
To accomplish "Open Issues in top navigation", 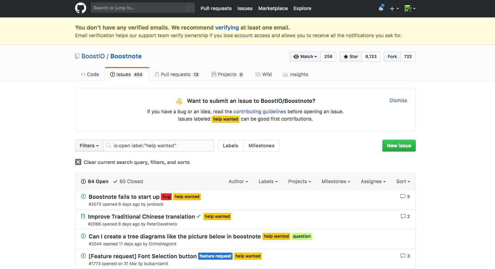I will [245, 8].
